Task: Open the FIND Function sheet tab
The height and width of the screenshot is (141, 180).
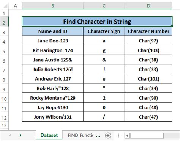Action: coord(81,135)
